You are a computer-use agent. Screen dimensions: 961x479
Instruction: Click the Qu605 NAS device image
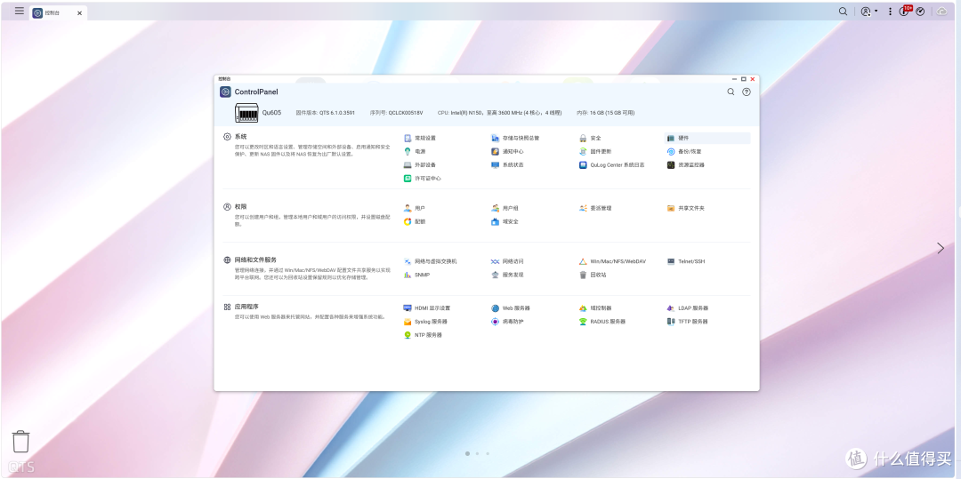tap(246, 113)
